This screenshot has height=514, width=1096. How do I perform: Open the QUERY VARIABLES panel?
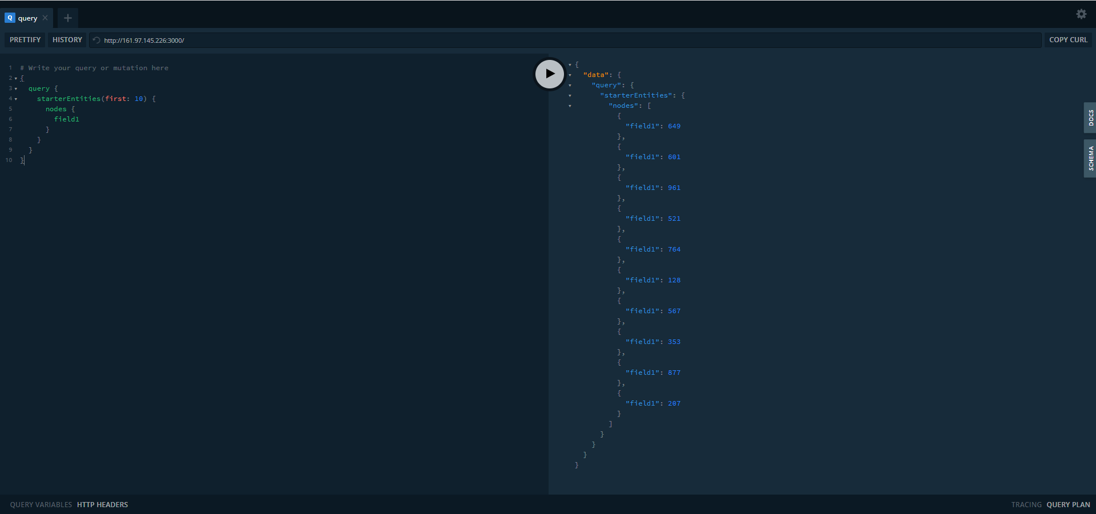click(x=40, y=504)
